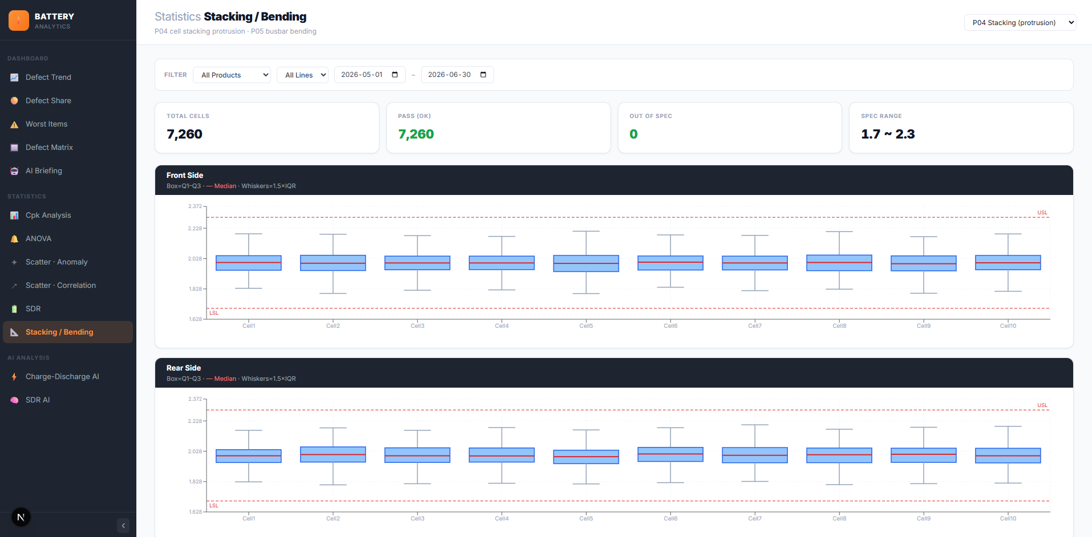Navigate to ANOVA statistics
This screenshot has width=1092, height=537.
coord(68,239)
